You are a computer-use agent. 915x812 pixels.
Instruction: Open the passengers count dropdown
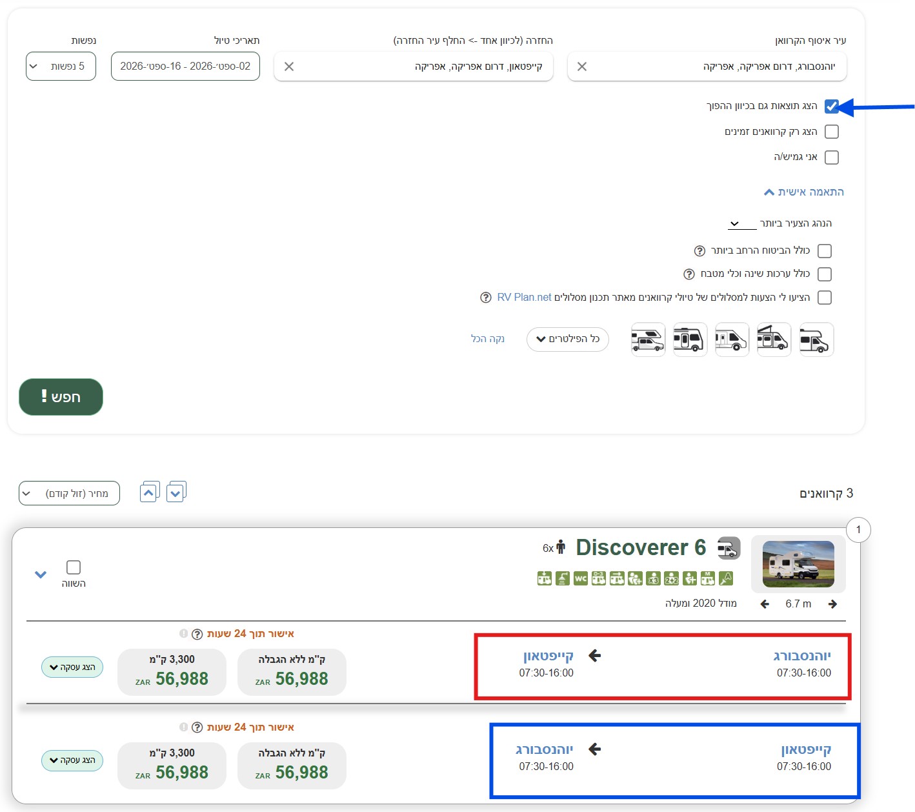pyautogui.click(x=61, y=66)
